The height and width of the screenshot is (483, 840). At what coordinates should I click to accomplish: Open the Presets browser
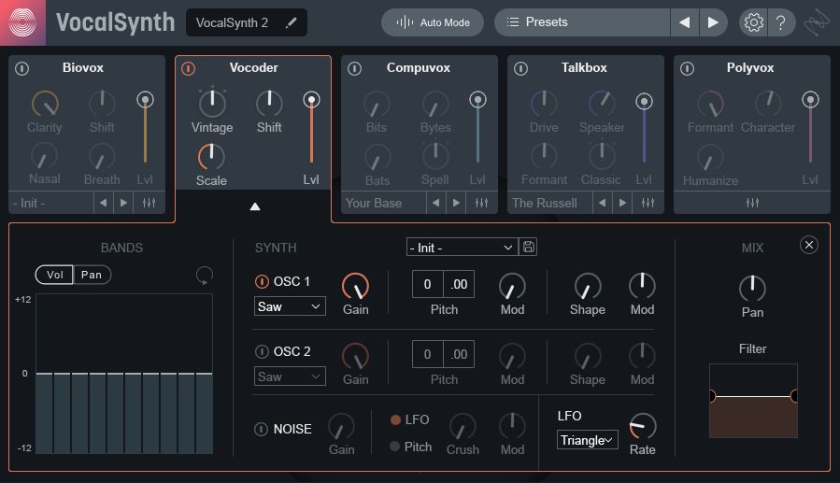tap(582, 22)
